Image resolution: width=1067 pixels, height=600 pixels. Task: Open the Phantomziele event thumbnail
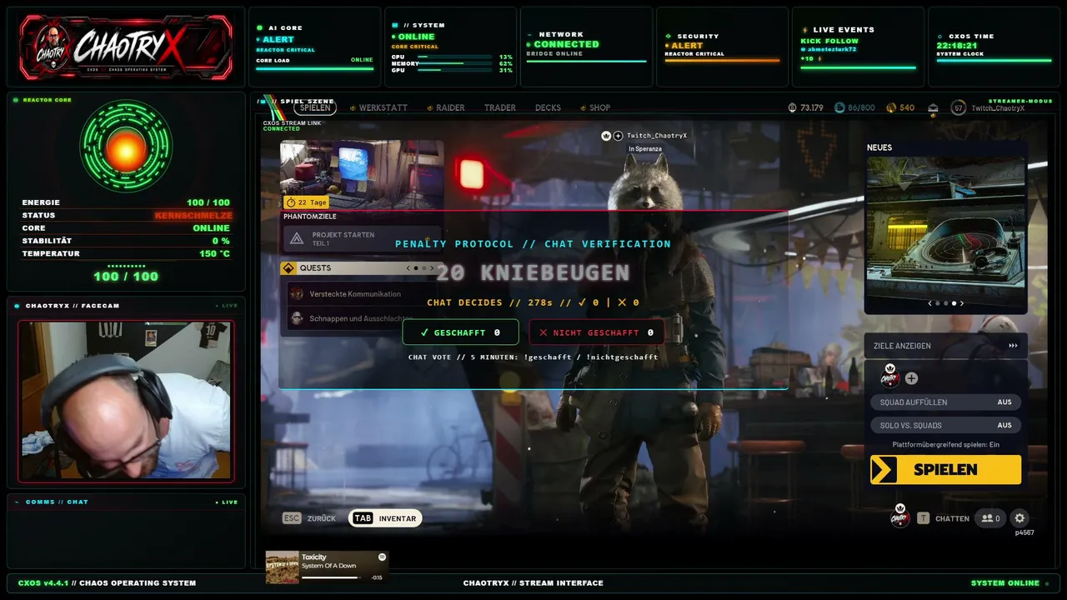click(x=362, y=173)
